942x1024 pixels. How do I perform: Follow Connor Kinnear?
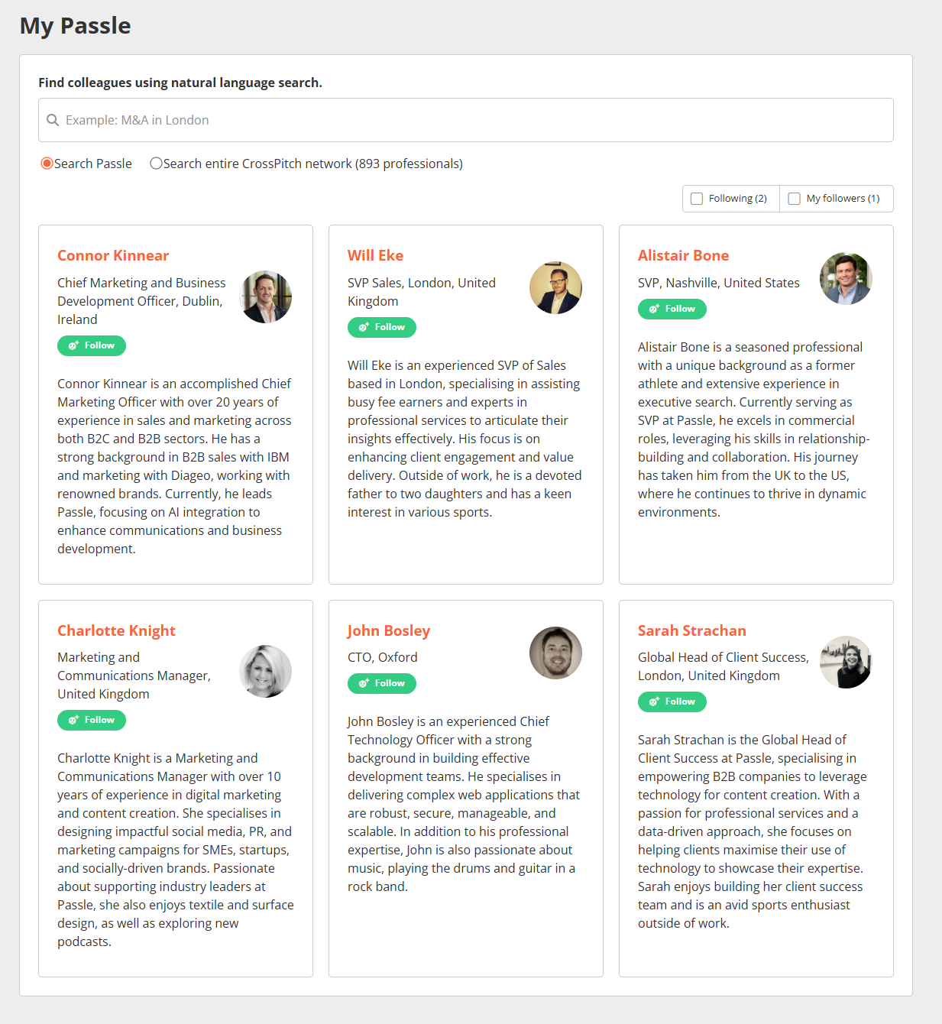(92, 345)
